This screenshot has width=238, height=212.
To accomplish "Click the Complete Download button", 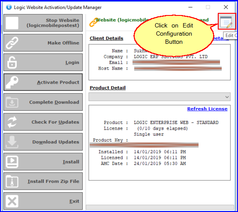I will 43,102.
